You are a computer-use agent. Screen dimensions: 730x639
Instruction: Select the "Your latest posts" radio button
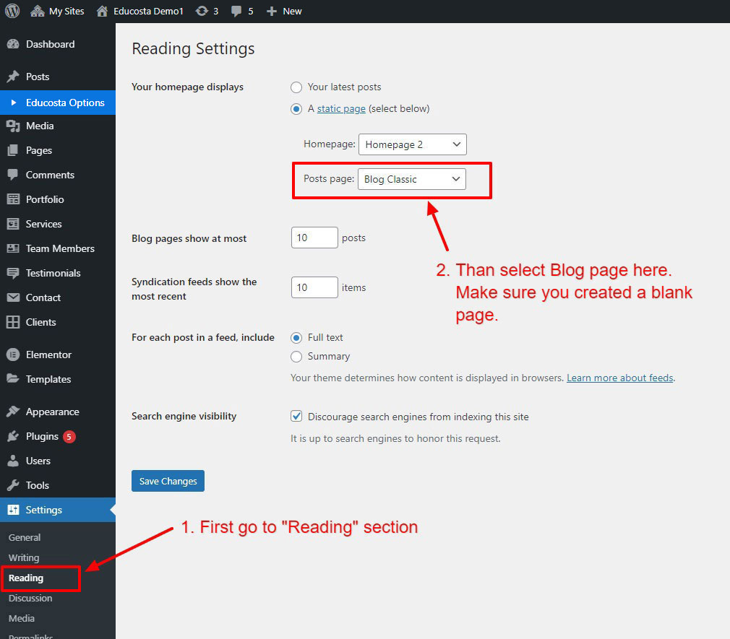pos(296,87)
